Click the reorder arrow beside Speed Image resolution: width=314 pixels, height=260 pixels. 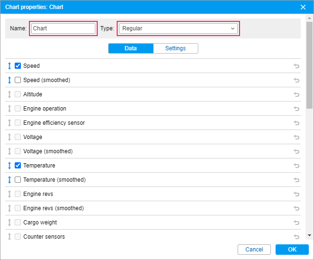click(9, 66)
